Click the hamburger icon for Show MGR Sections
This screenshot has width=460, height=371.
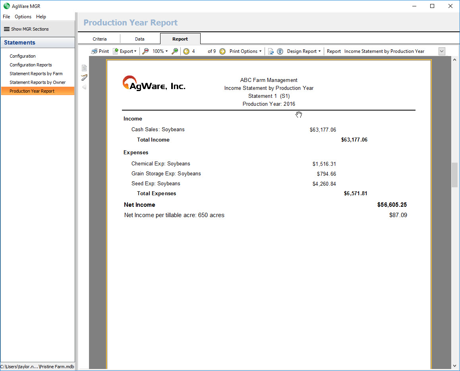(7, 29)
